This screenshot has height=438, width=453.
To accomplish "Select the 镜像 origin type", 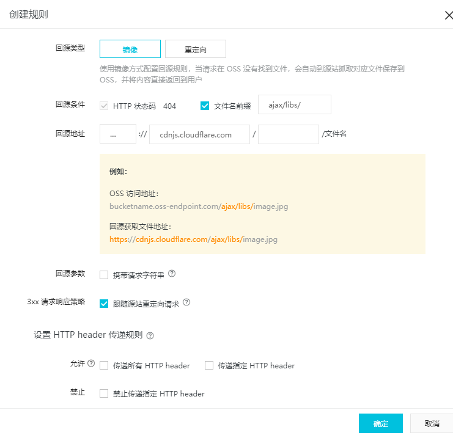I will coord(130,49).
